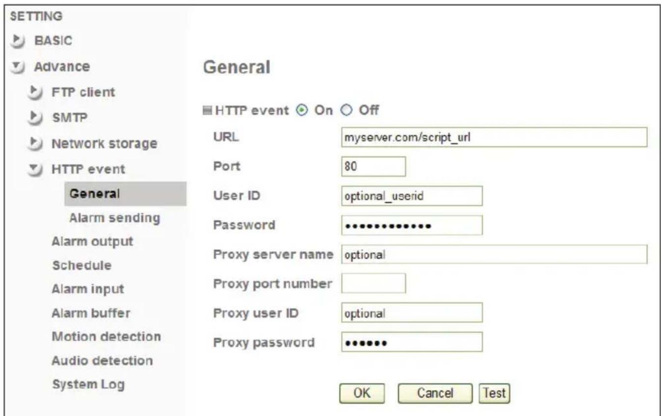Click the Proxy user ID field
661x416 pixels.
[x=411, y=313]
